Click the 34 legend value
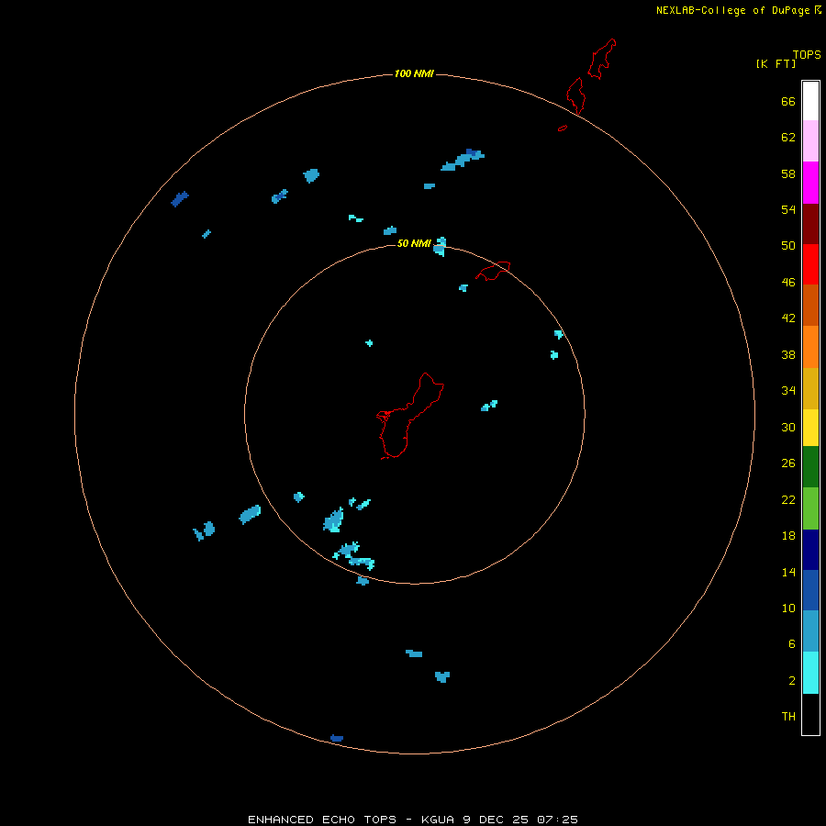 788,391
